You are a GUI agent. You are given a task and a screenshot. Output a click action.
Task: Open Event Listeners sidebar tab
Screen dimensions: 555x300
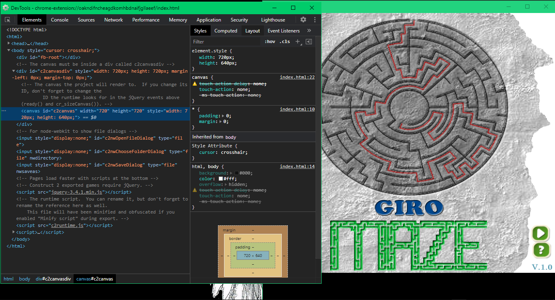point(284,30)
